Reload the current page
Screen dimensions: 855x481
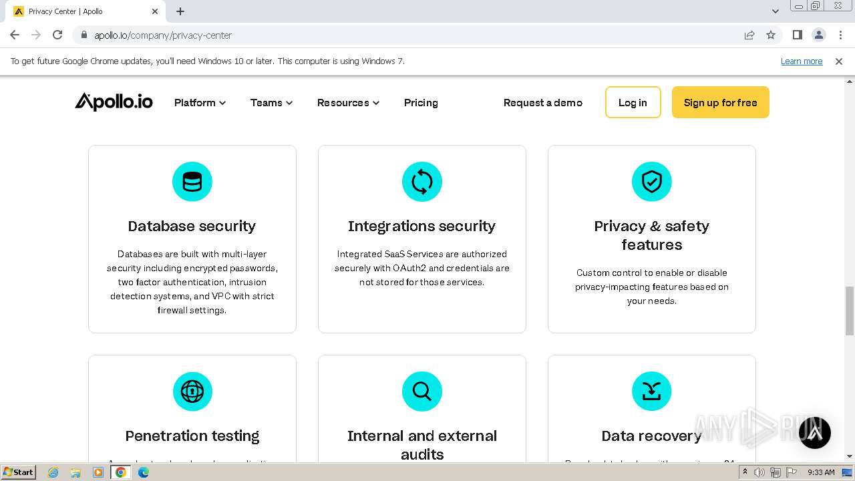pyautogui.click(x=57, y=35)
